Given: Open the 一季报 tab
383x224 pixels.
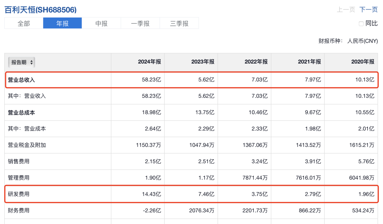Looking at the screenshot, I should [140, 23].
